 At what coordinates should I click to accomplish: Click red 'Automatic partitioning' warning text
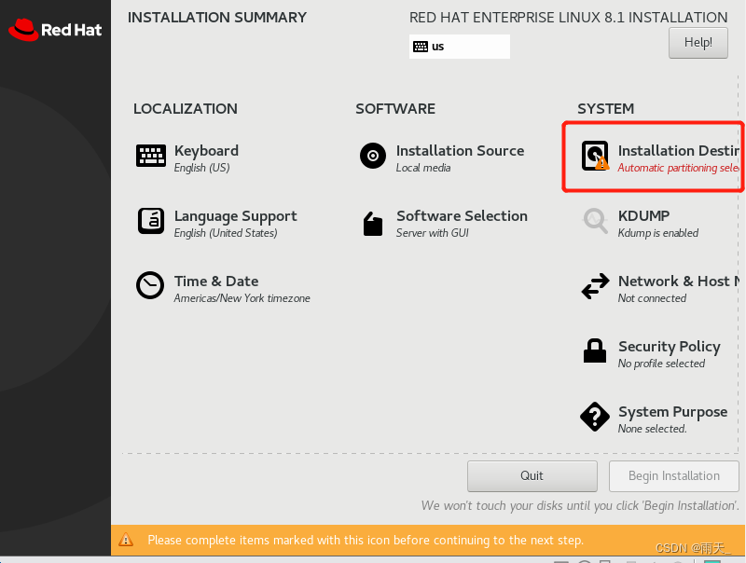click(679, 168)
